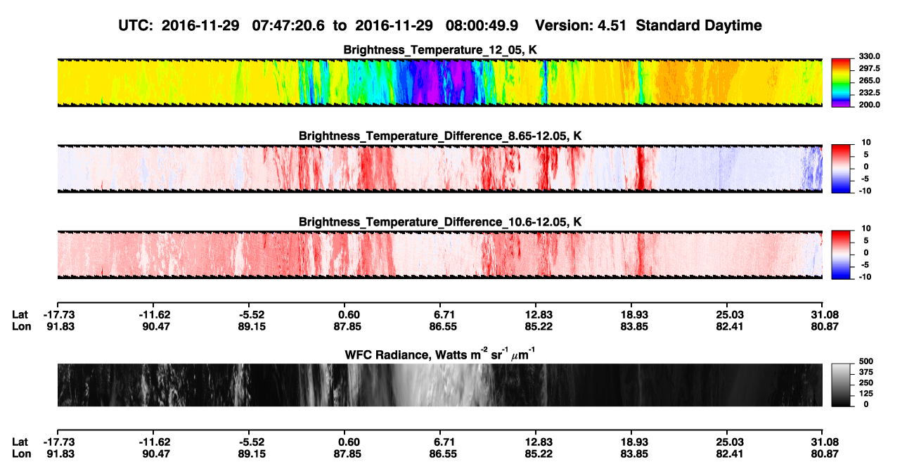The height and width of the screenshot is (469, 914).
Task: Click the '10' label on 10.6-12.05 color bar
Action: (x=867, y=229)
